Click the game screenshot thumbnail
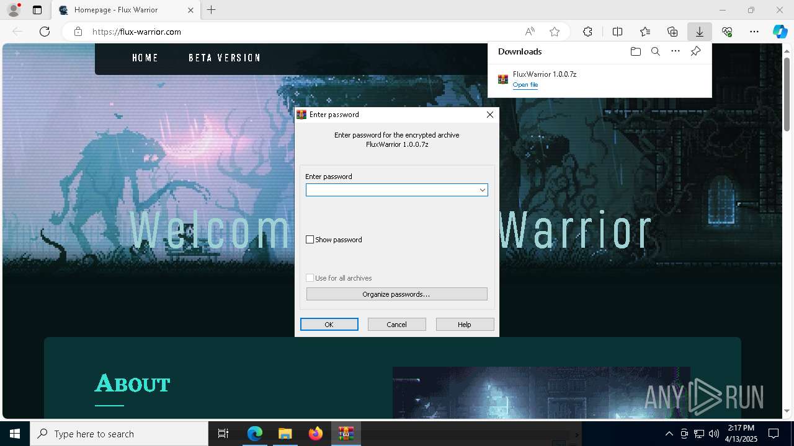Viewport: 794px width, 446px height. 541,393
